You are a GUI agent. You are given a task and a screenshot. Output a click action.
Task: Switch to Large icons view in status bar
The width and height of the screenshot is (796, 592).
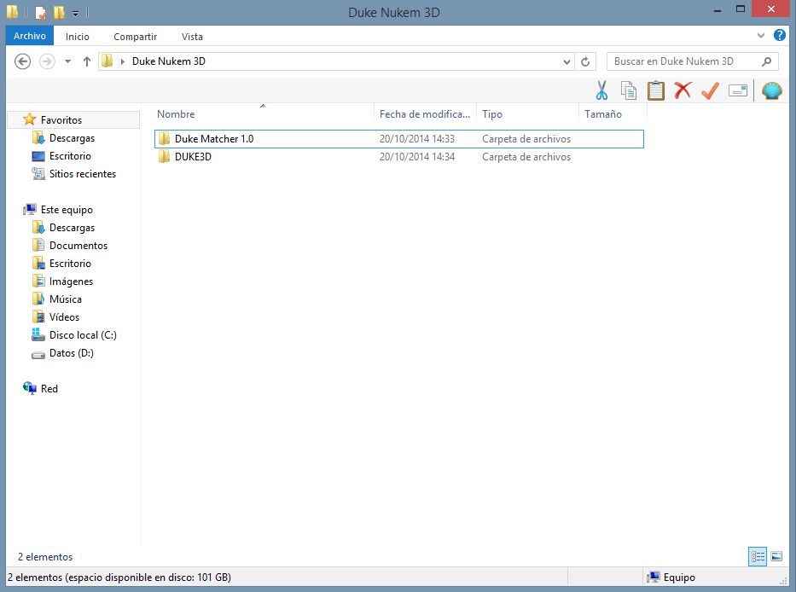[x=776, y=556]
